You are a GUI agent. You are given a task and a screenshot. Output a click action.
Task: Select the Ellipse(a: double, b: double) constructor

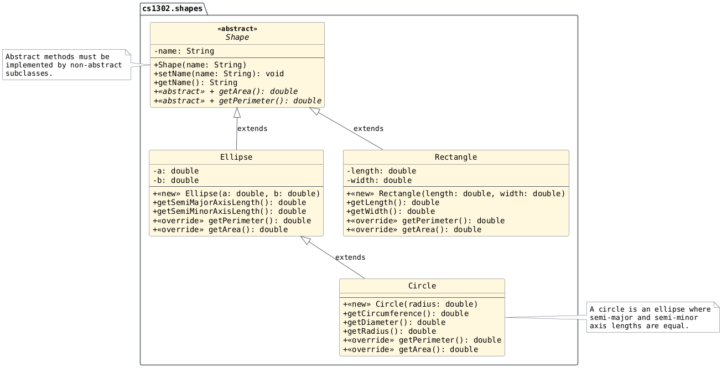point(236,193)
